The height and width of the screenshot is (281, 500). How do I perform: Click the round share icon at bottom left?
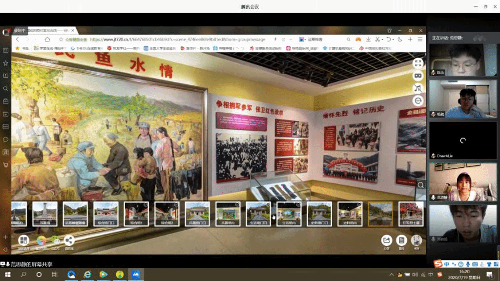(69, 240)
